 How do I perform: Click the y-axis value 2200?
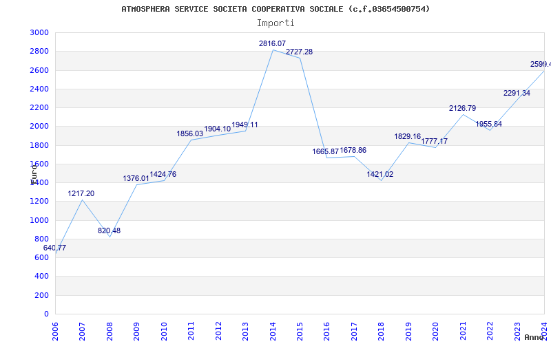pyautogui.click(x=40, y=108)
